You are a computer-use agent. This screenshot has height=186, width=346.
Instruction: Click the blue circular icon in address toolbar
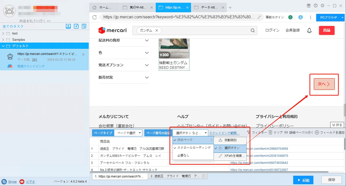(300, 17)
